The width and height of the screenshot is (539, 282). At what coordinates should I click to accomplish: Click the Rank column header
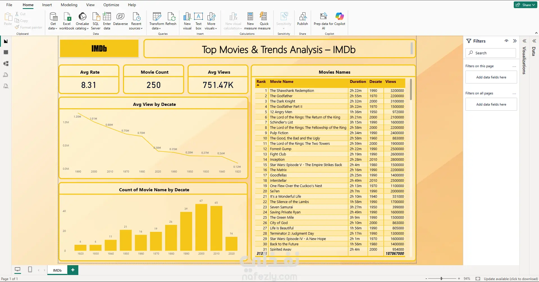pyautogui.click(x=261, y=81)
